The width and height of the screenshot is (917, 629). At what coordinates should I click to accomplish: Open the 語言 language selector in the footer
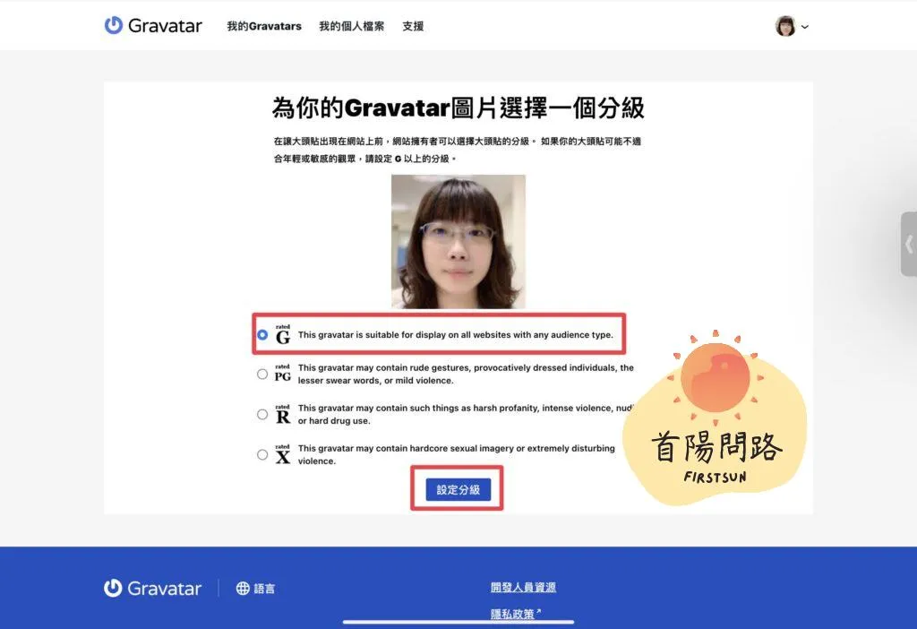(x=265, y=589)
